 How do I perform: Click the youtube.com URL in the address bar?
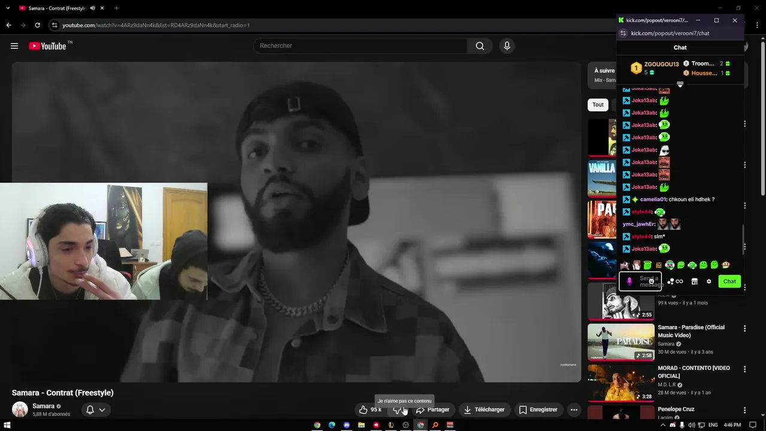[x=156, y=25]
